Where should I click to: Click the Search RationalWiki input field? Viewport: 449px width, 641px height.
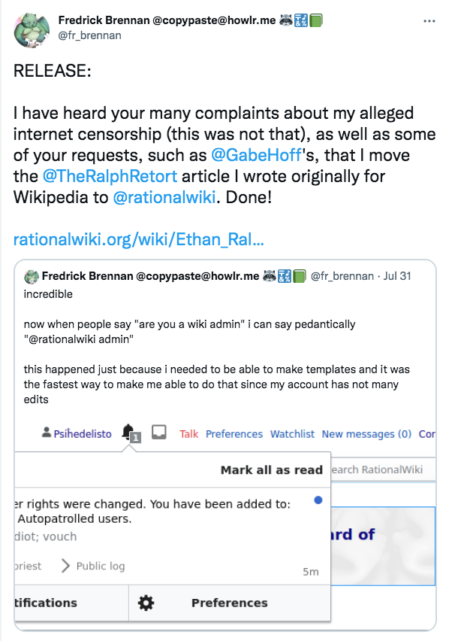[x=383, y=469]
